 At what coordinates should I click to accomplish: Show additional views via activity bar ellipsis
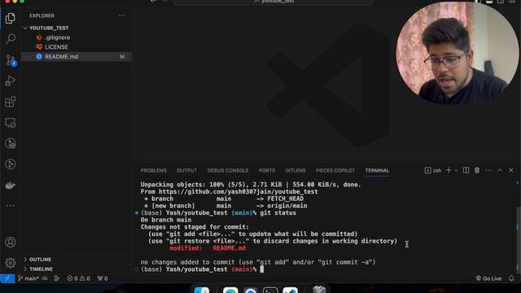[11, 206]
